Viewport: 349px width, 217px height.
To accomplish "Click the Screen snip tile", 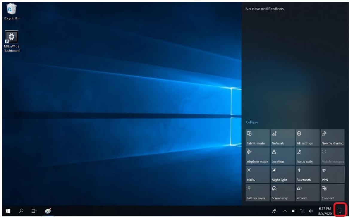I will pos(282,192).
